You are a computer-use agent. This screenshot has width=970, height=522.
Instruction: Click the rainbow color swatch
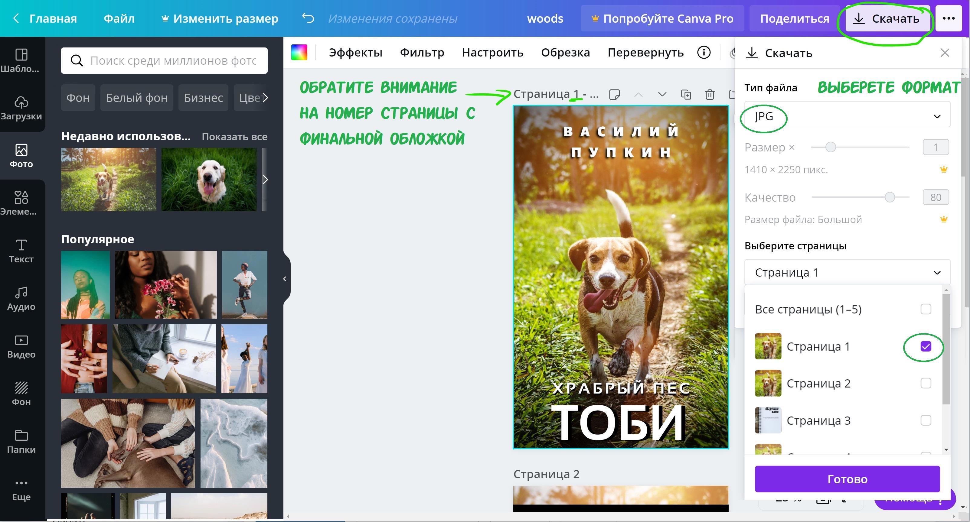(x=299, y=52)
